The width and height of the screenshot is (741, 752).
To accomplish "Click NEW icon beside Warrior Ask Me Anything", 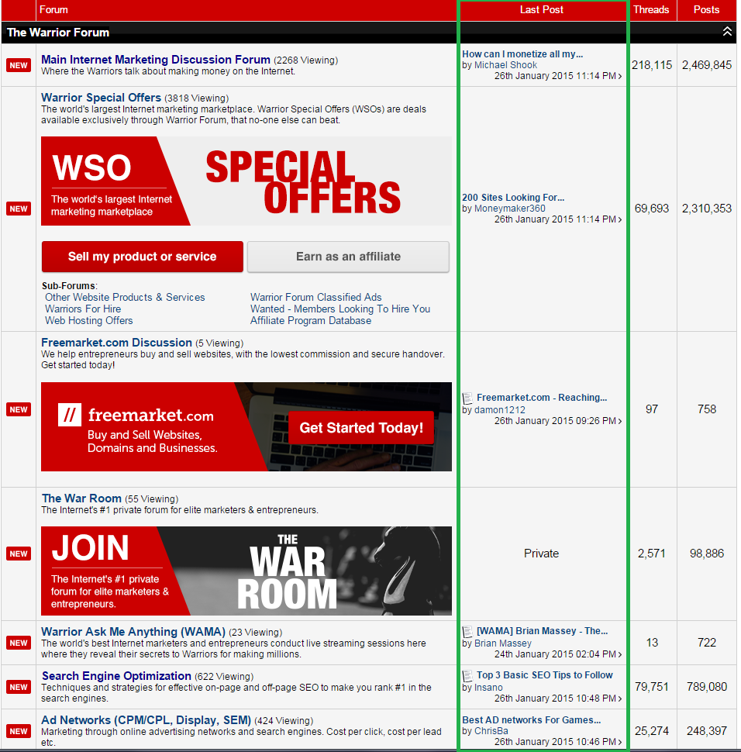I will coord(19,643).
